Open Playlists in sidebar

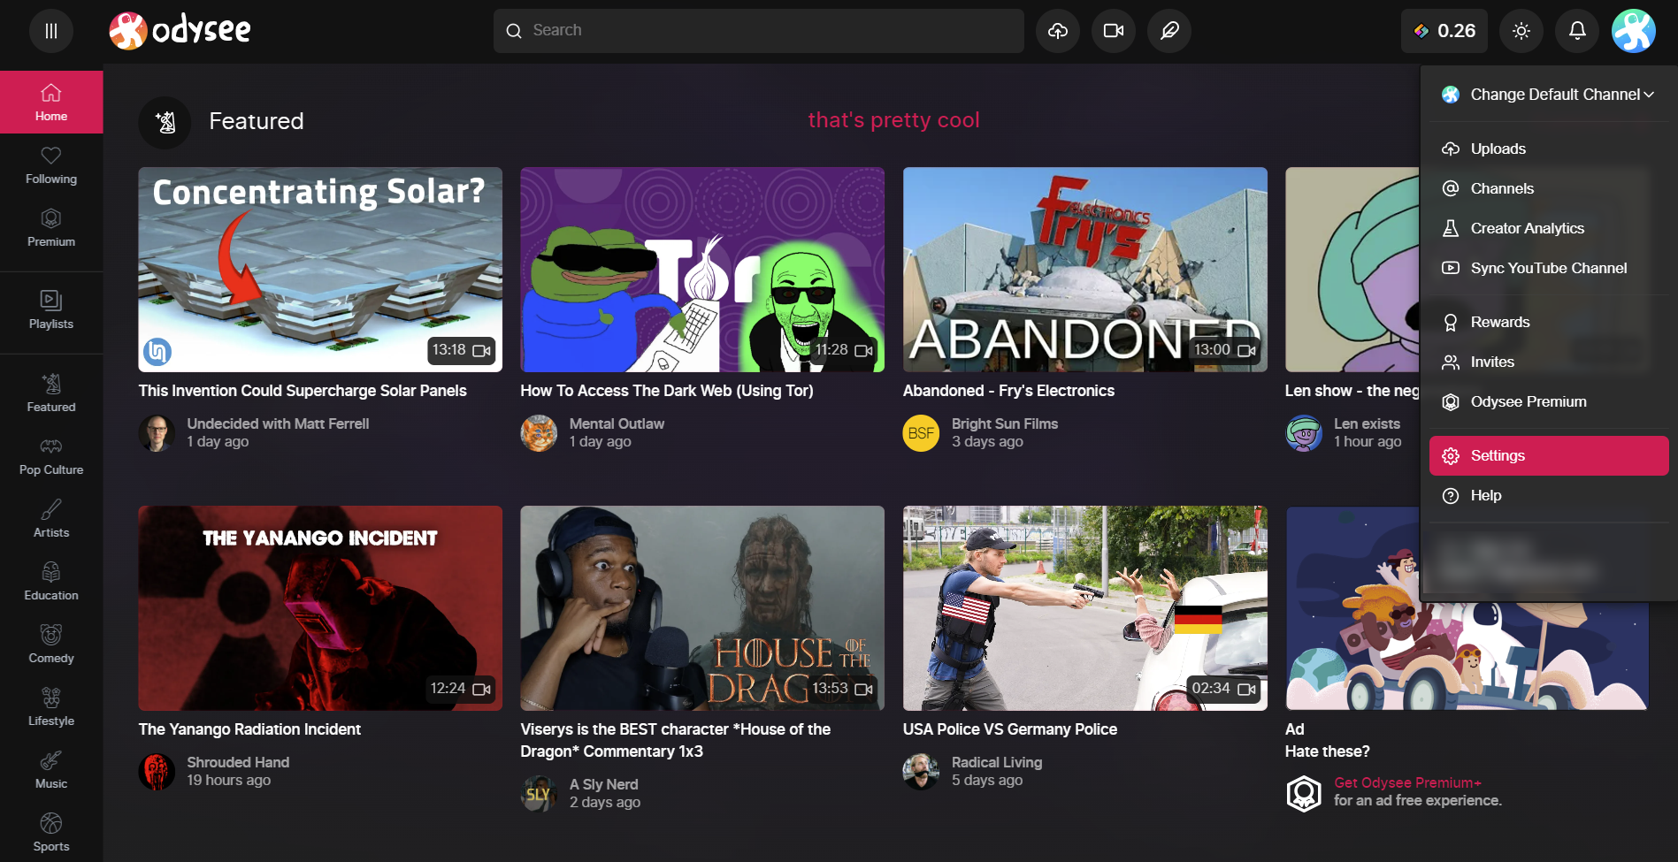coord(51,310)
